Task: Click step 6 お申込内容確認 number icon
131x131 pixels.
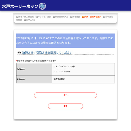Action: 104,17
